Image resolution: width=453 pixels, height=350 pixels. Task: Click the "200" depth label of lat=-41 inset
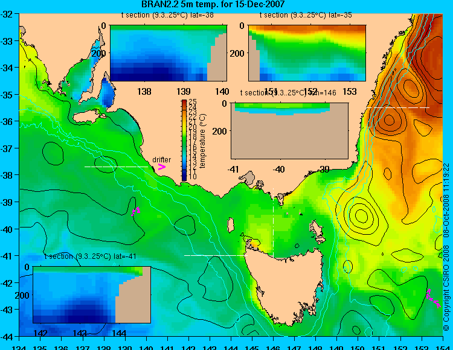tap(22, 296)
